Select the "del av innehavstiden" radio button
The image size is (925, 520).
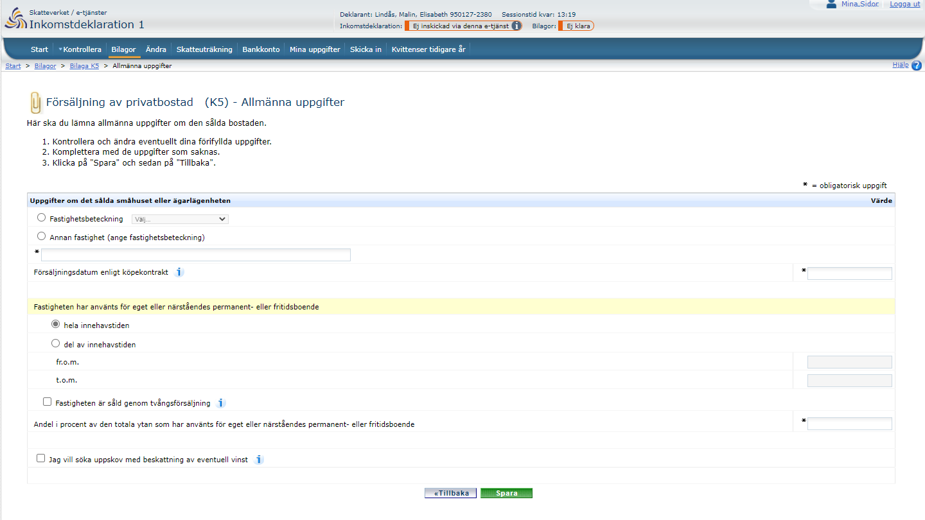coord(55,343)
